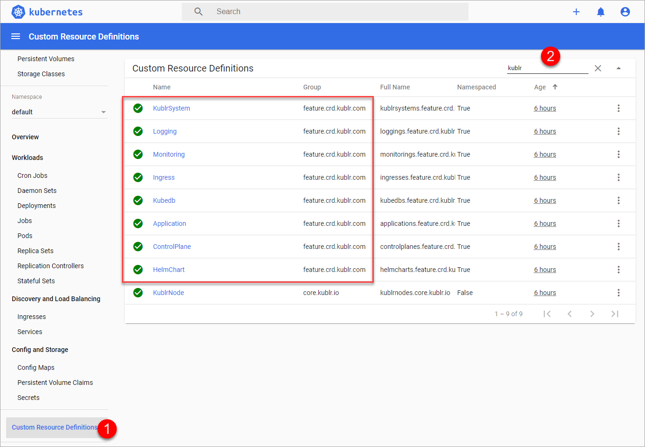Open Secrets in sidebar

point(28,398)
